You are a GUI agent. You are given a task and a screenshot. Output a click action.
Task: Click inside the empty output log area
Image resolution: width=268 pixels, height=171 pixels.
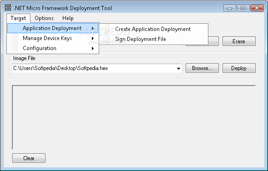[134, 117]
